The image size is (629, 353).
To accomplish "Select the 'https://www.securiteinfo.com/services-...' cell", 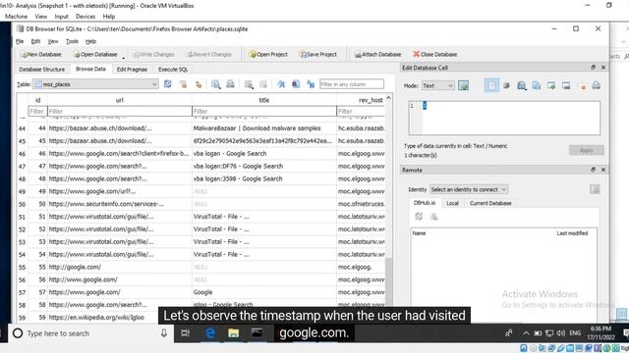I will 120,204.
